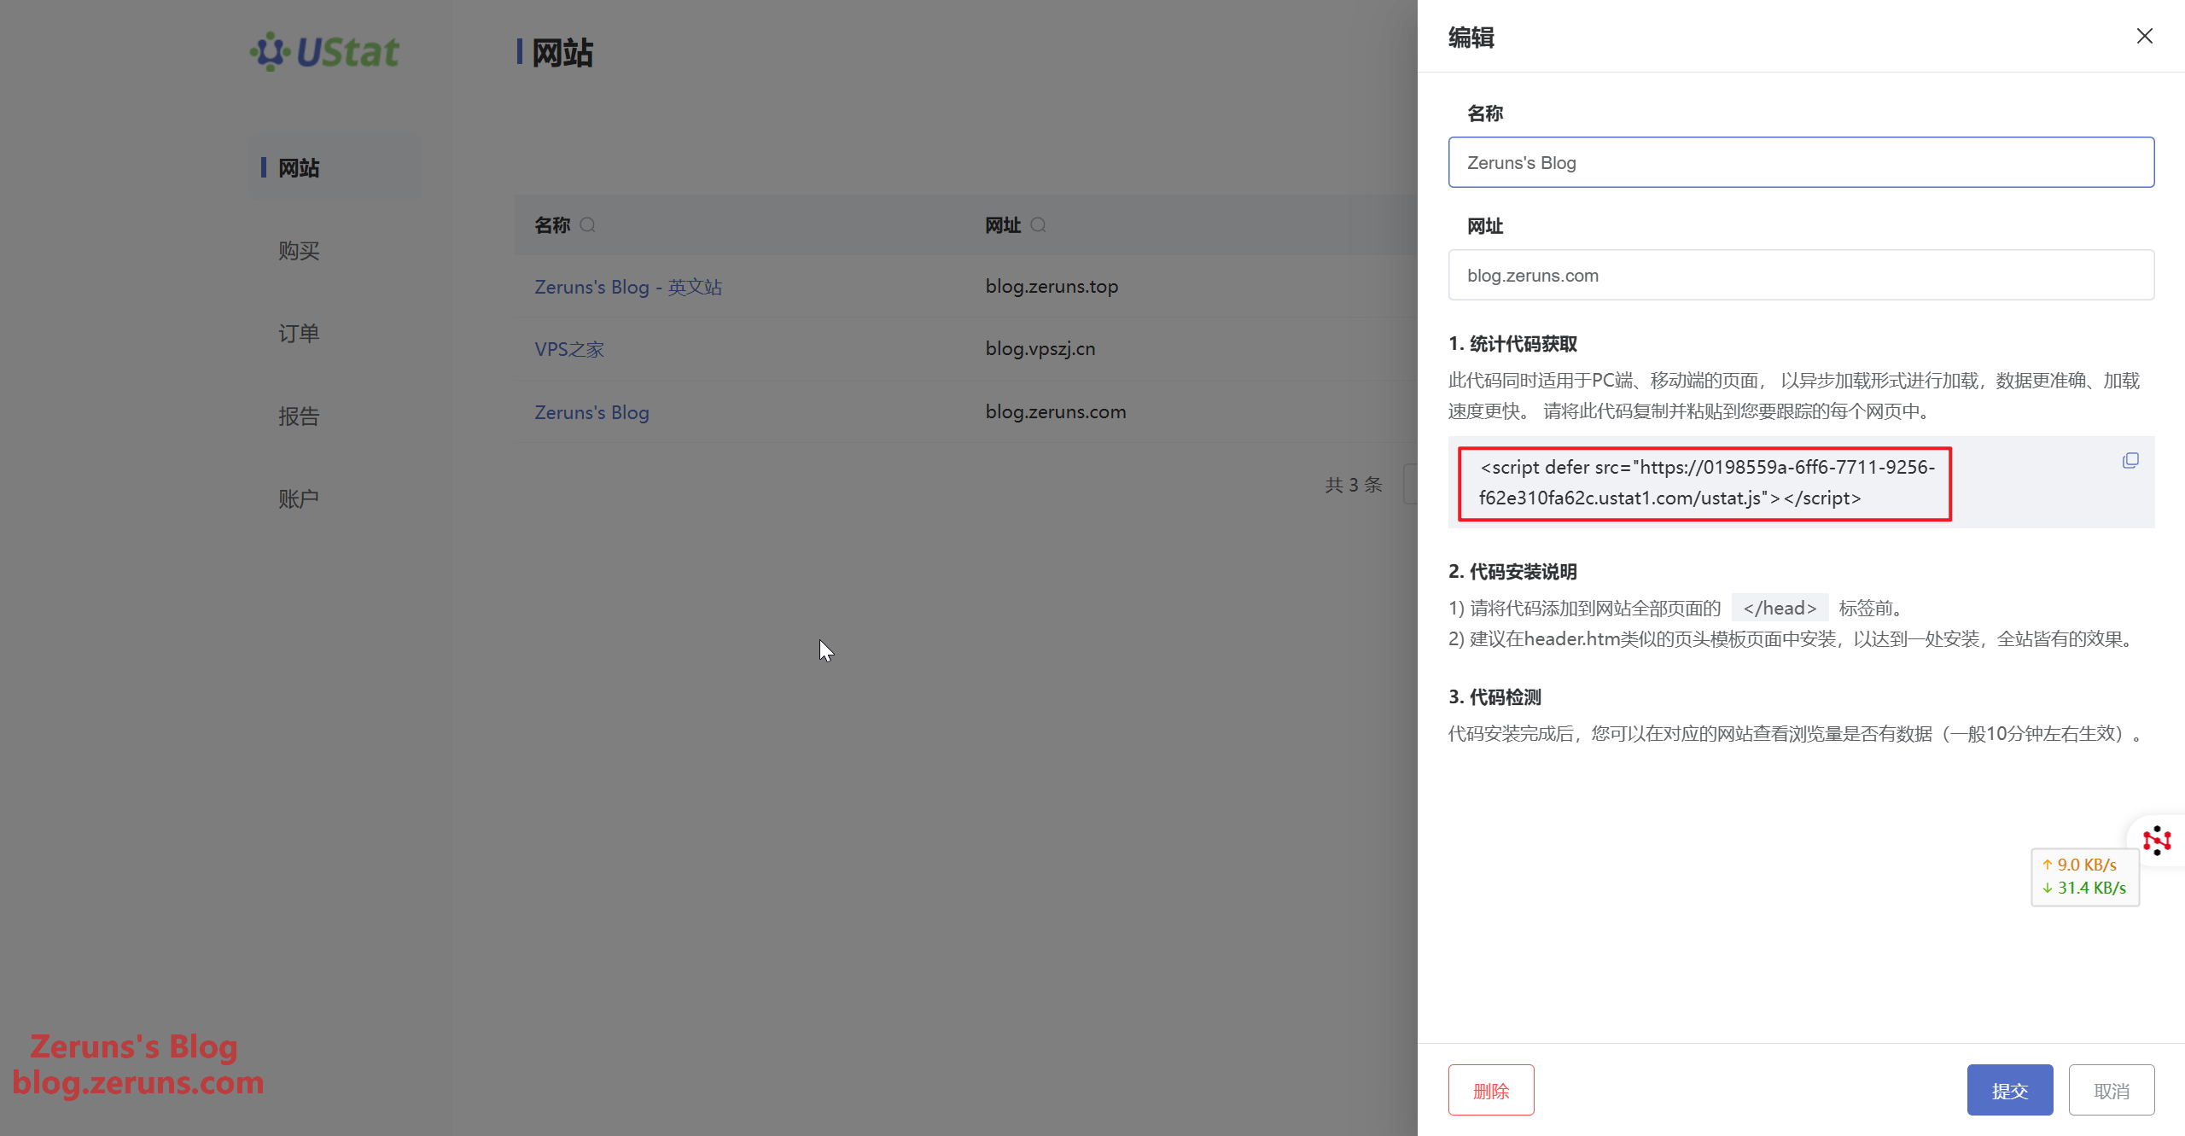The image size is (2185, 1136).
Task: Click blog.vpszj.cn cell
Action: tap(1040, 349)
